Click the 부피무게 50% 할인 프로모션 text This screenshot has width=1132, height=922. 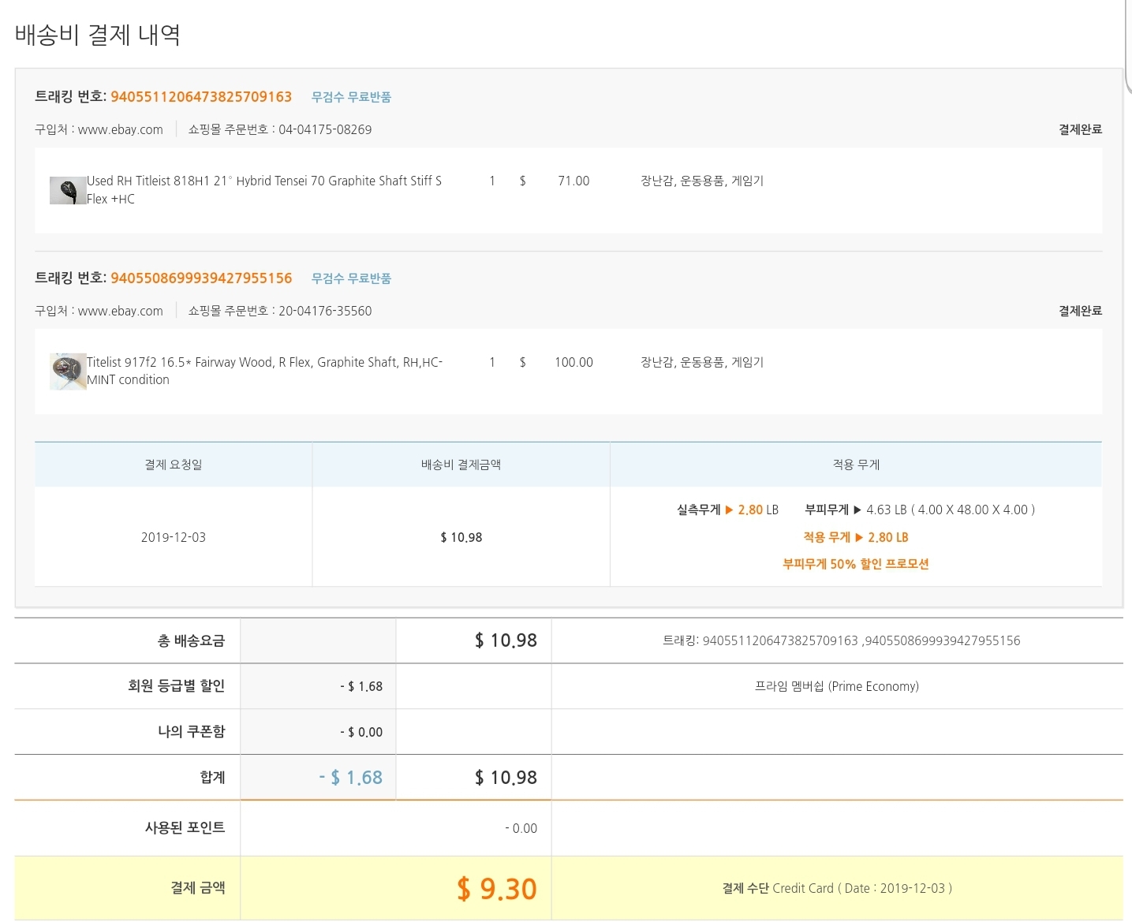tap(855, 564)
